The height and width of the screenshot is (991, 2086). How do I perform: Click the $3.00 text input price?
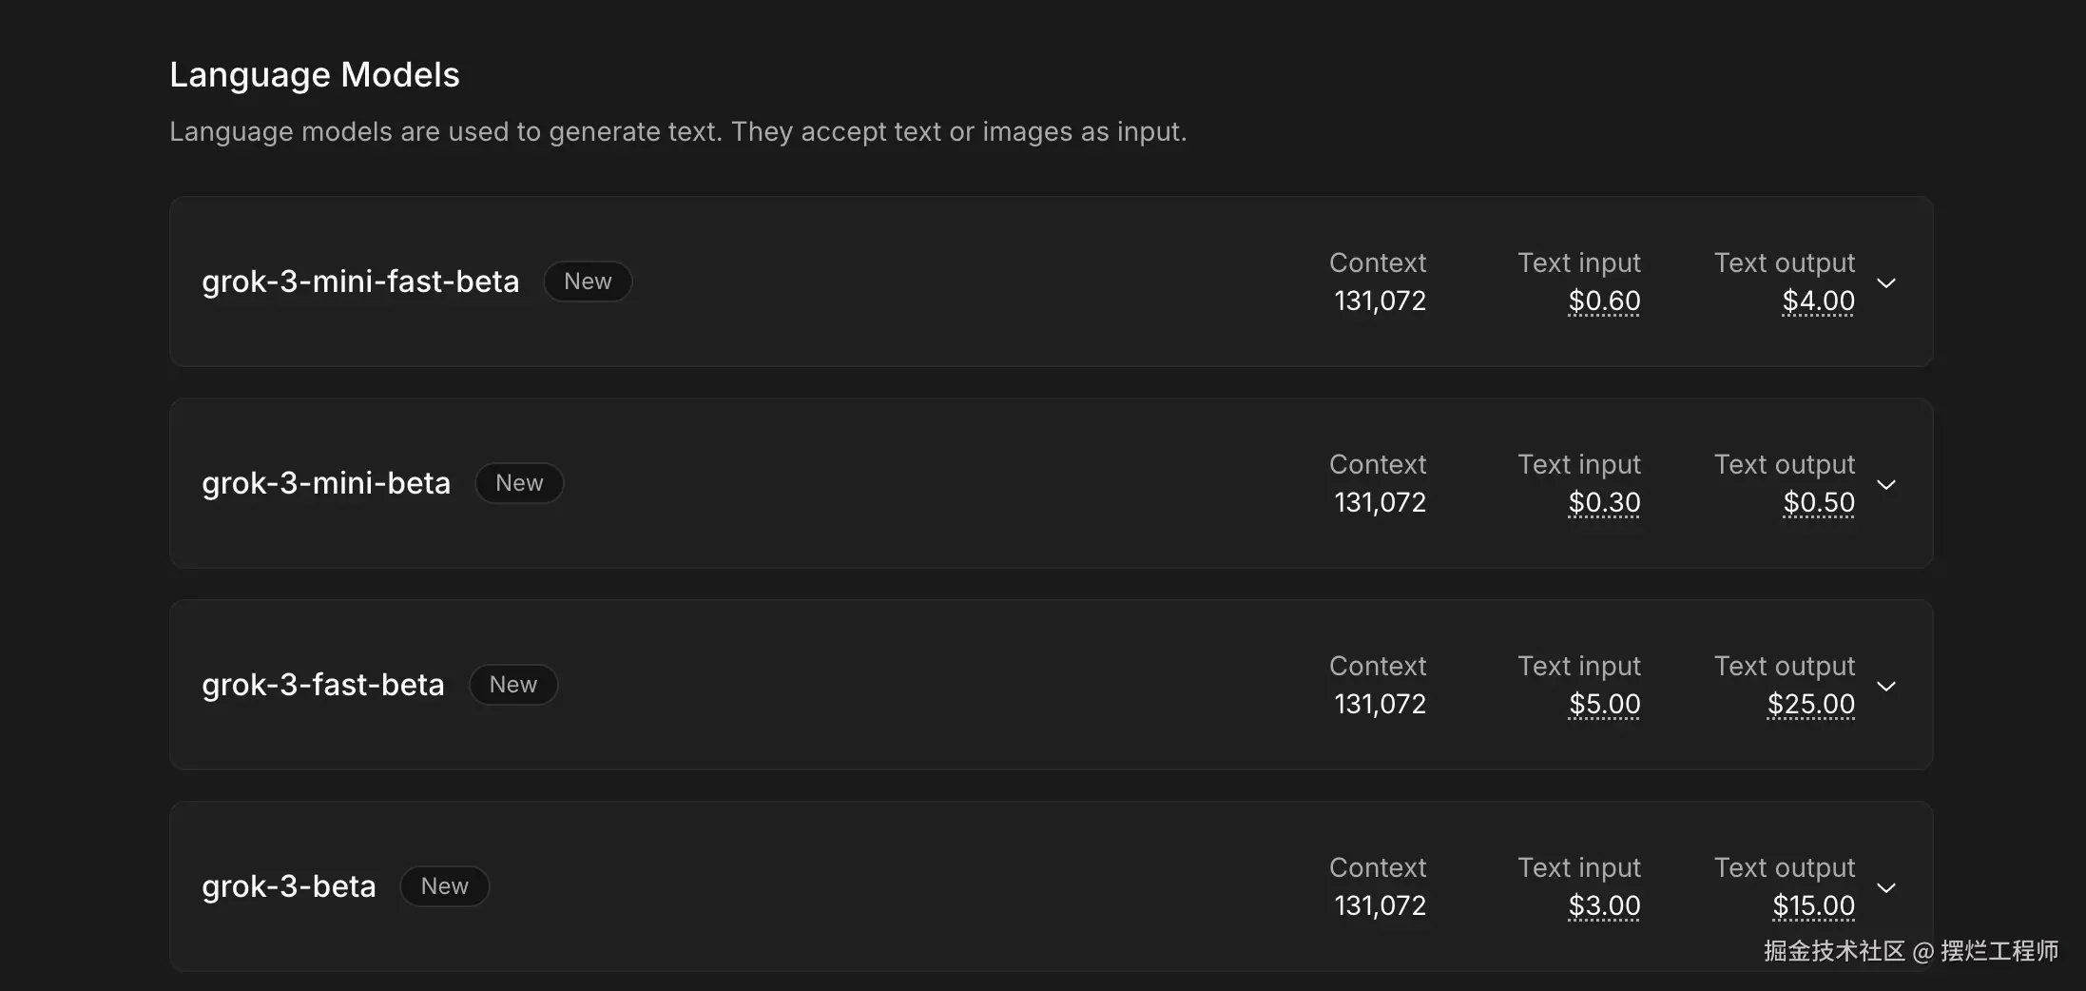[x=1604, y=905]
